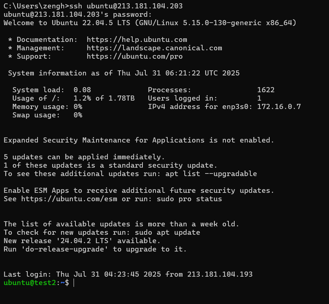Click the 'sudo apt update' command text
Screen dimensions: 329x304
pos(167,233)
